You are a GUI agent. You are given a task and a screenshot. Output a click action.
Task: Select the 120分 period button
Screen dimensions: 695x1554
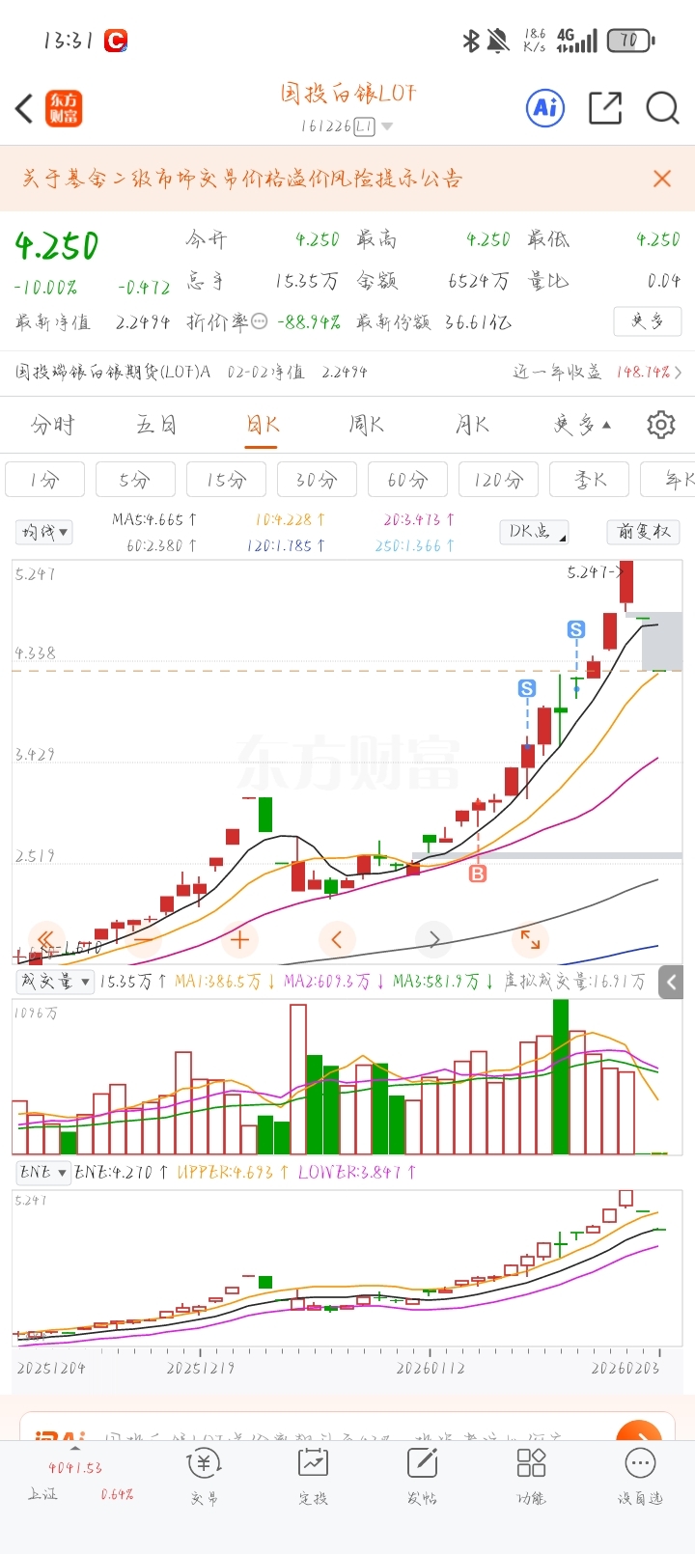click(498, 480)
